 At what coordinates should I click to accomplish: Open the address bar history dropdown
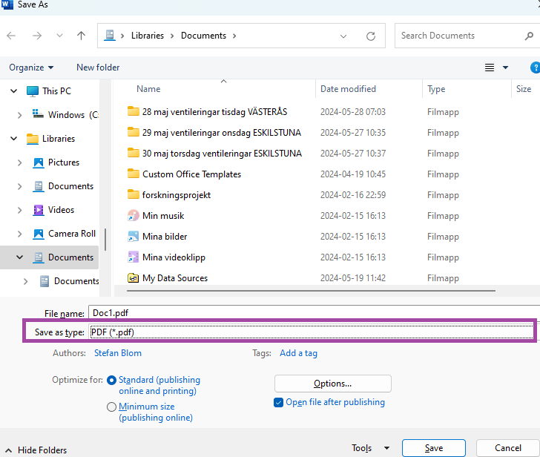[x=343, y=36]
